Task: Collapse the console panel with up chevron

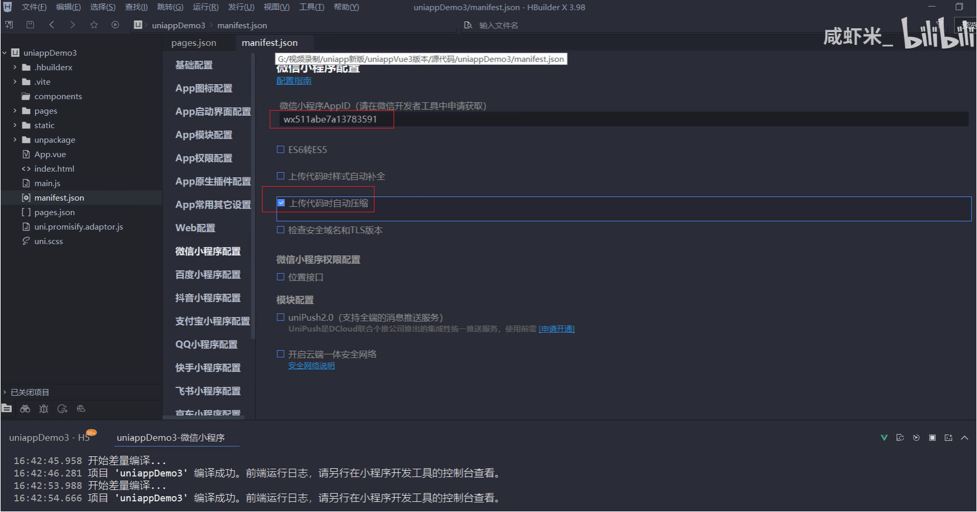Action: point(964,438)
